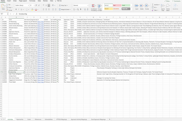Open the Formulas ribbon tab
182x121 pixels.
32,1
